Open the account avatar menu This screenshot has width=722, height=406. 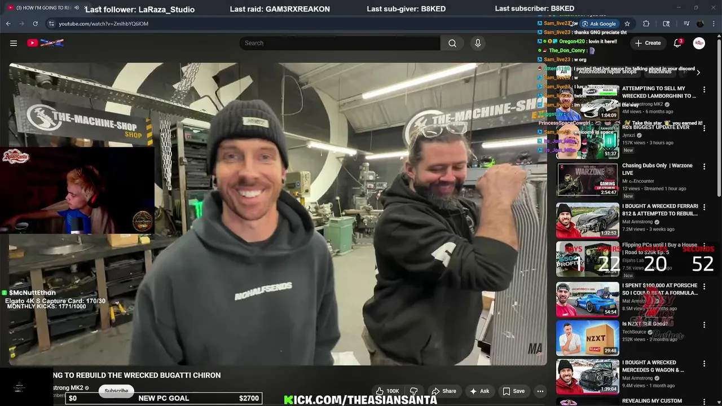699,43
